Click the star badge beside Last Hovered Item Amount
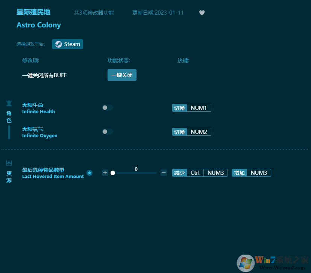 (90, 173)
